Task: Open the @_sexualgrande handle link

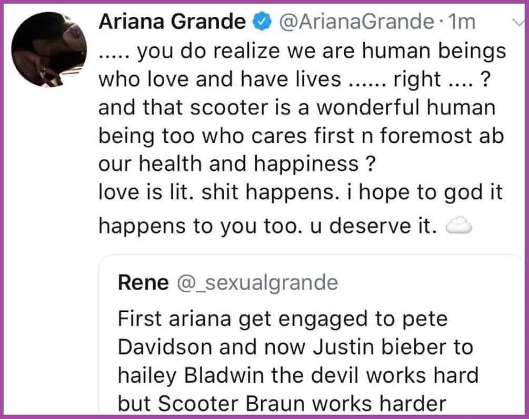Action: [x=256, y=283]
